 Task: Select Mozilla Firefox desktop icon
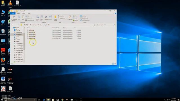[x=3, y=61]
